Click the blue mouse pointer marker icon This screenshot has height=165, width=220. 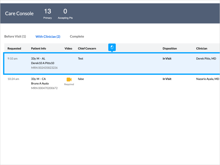(112, 47)
